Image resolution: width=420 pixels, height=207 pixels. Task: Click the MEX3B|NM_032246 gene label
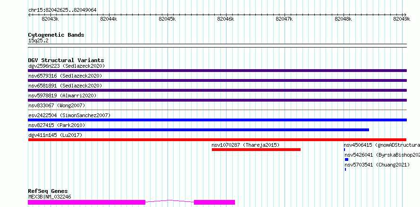(50, 197)
